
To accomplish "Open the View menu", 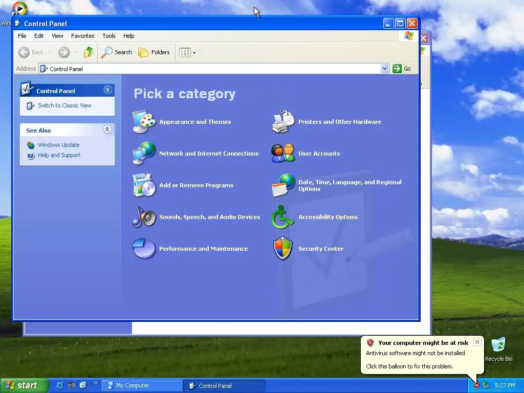I will click(57, 36).
